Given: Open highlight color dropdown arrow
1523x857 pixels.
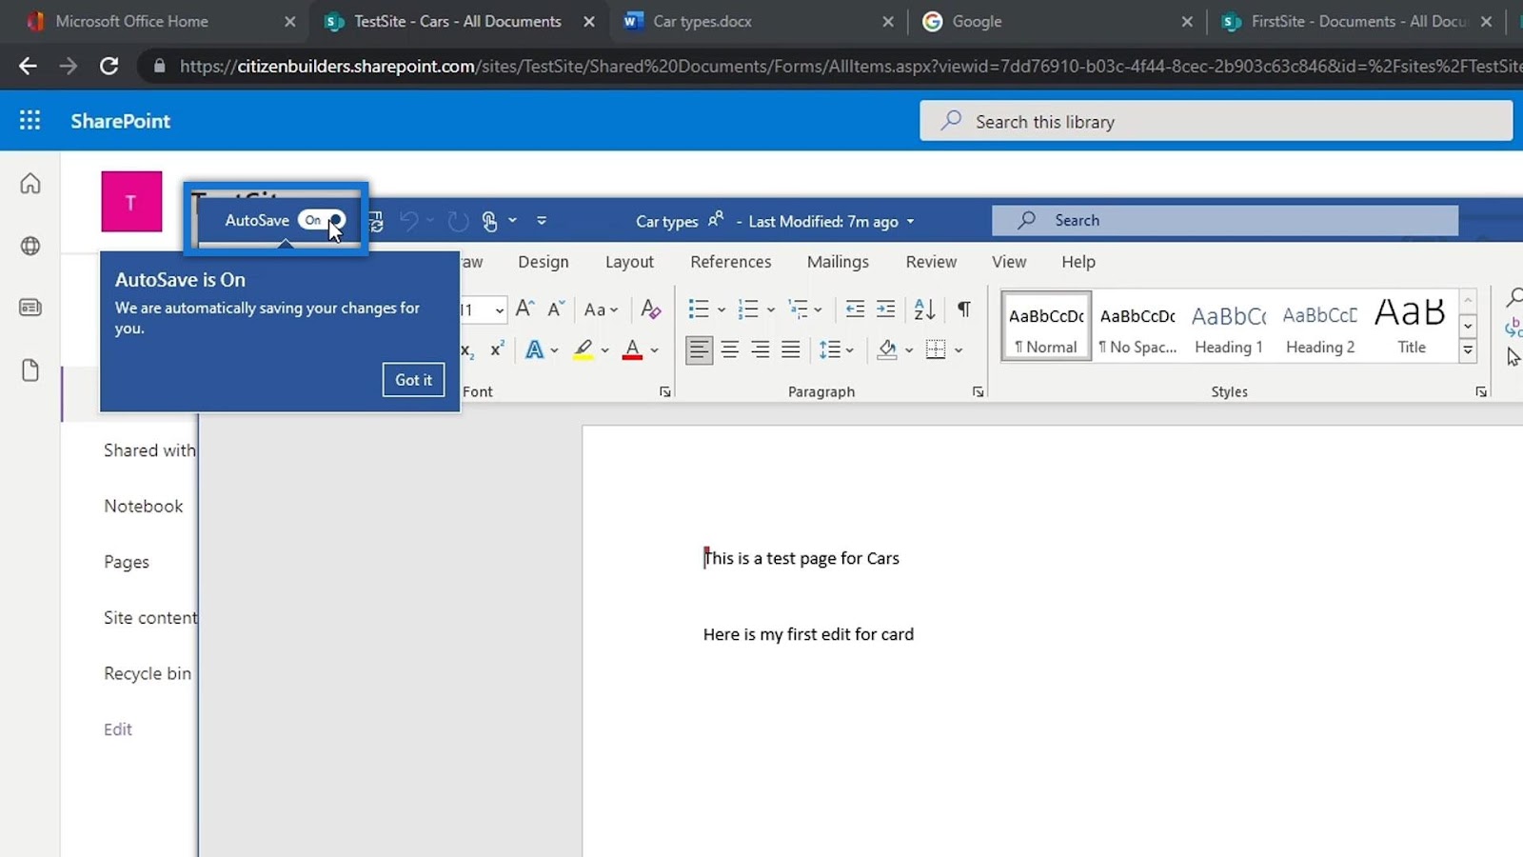Looking at the screenshot, I should (604, 350).
